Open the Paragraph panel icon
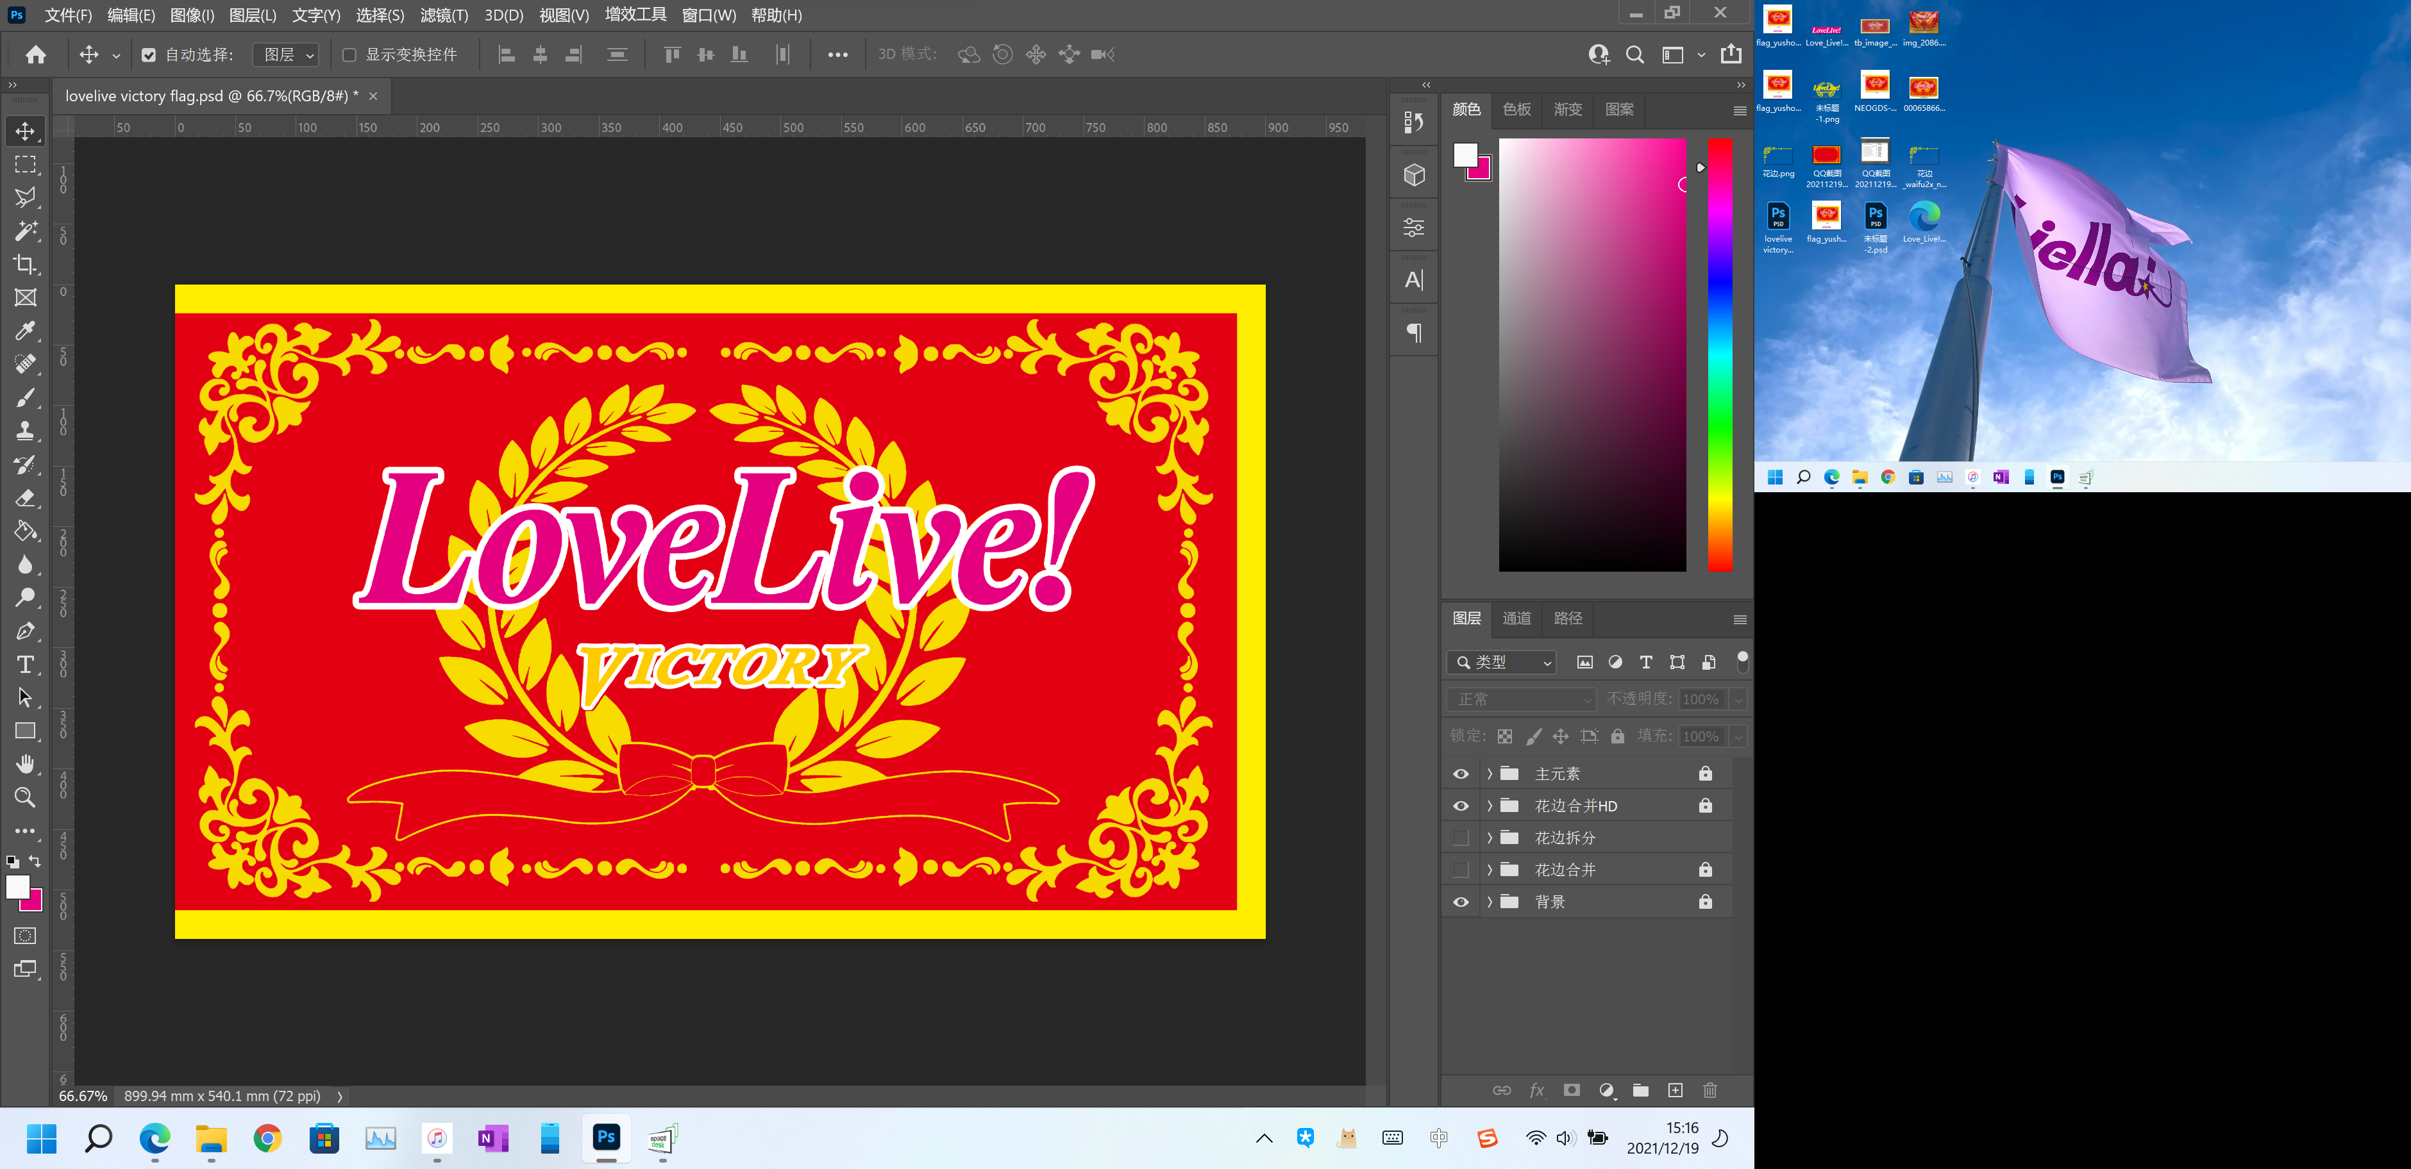The width and height of the screenshot is (2411, 1169). (1414, 332)
